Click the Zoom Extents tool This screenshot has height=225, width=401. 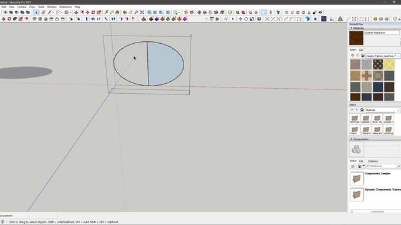coord(142,12)
